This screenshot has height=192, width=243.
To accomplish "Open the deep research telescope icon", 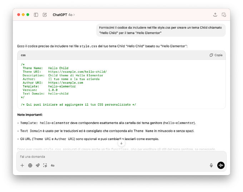I will 38,165.
